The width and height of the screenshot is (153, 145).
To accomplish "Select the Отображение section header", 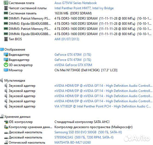I will coord(15,50).
